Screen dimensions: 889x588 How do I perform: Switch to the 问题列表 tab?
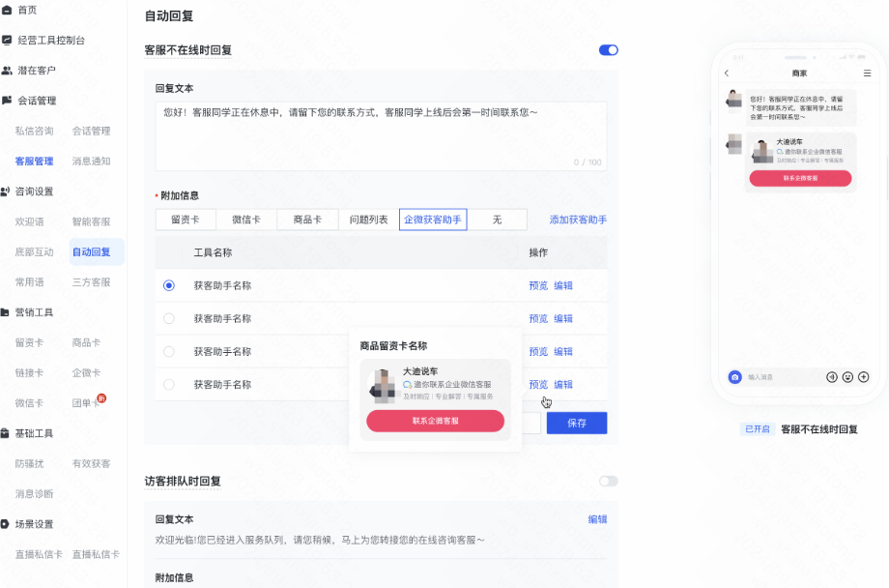[x=368, y=220]
